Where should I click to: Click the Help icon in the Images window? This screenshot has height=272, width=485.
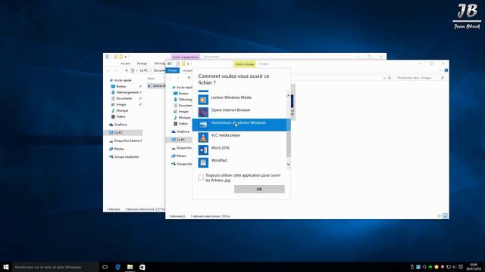446,70
